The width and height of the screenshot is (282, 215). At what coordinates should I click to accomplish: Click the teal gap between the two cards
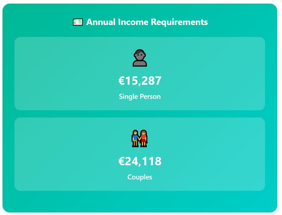click(140, 114)
